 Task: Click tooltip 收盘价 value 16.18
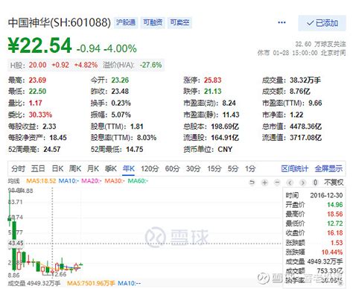coord(335,233)
